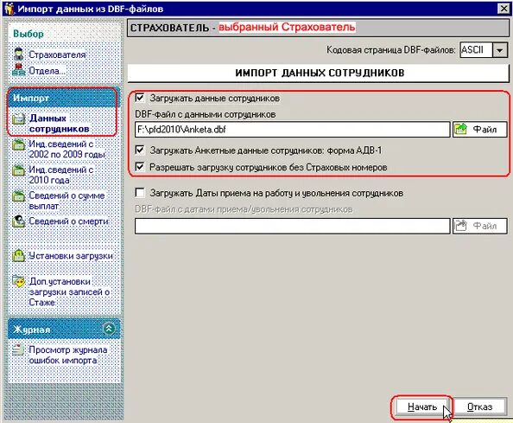
Task: Click icon next to Инд.сведений с 2002 по 2009 годы
Action: tap(19, 144)
